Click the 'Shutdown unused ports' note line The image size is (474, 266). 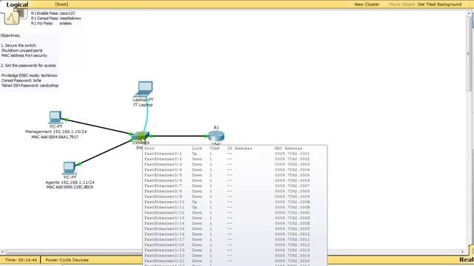coord(21,51)
